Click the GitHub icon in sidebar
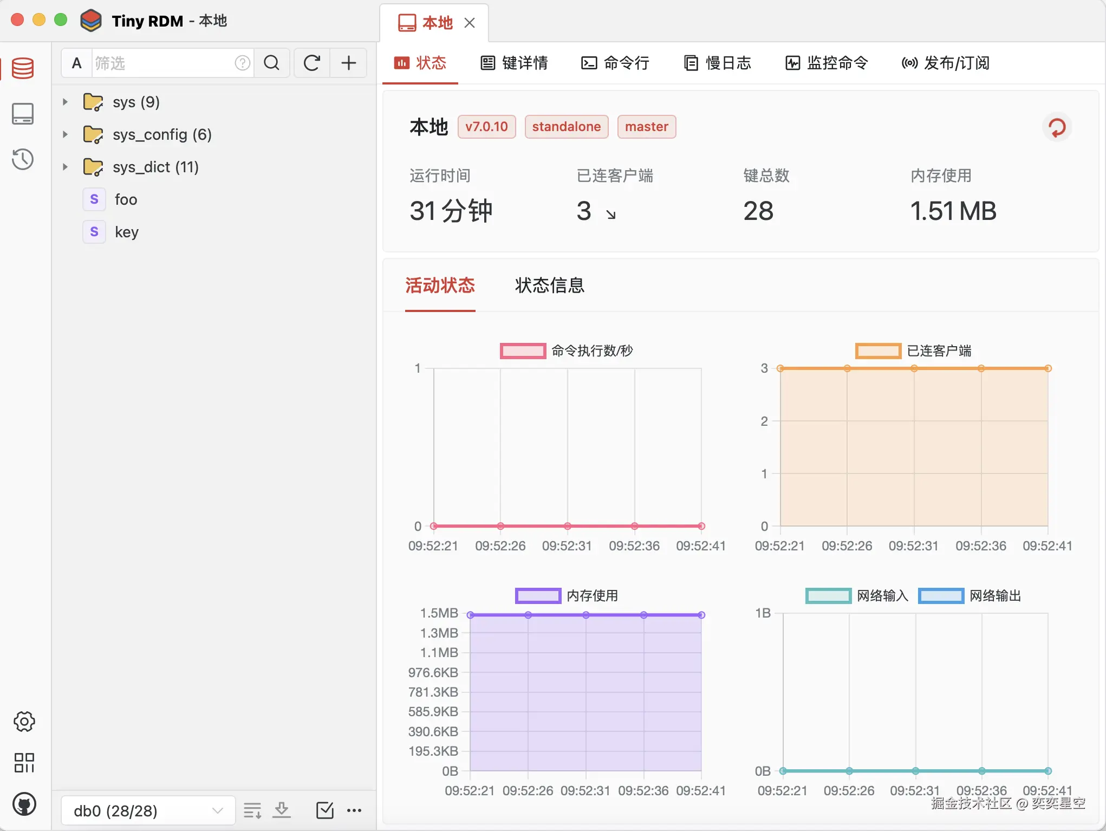Image resolution: width=1106 pixels, height=831 pixels. (x=24, y=804)
